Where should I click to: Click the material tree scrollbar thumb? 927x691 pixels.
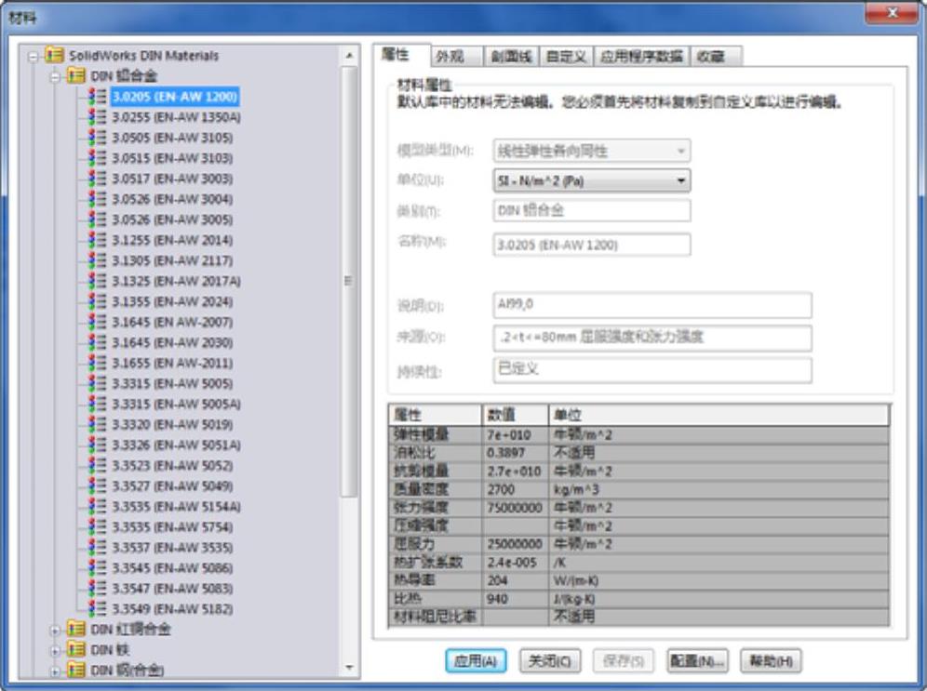[x=349, y=281]
